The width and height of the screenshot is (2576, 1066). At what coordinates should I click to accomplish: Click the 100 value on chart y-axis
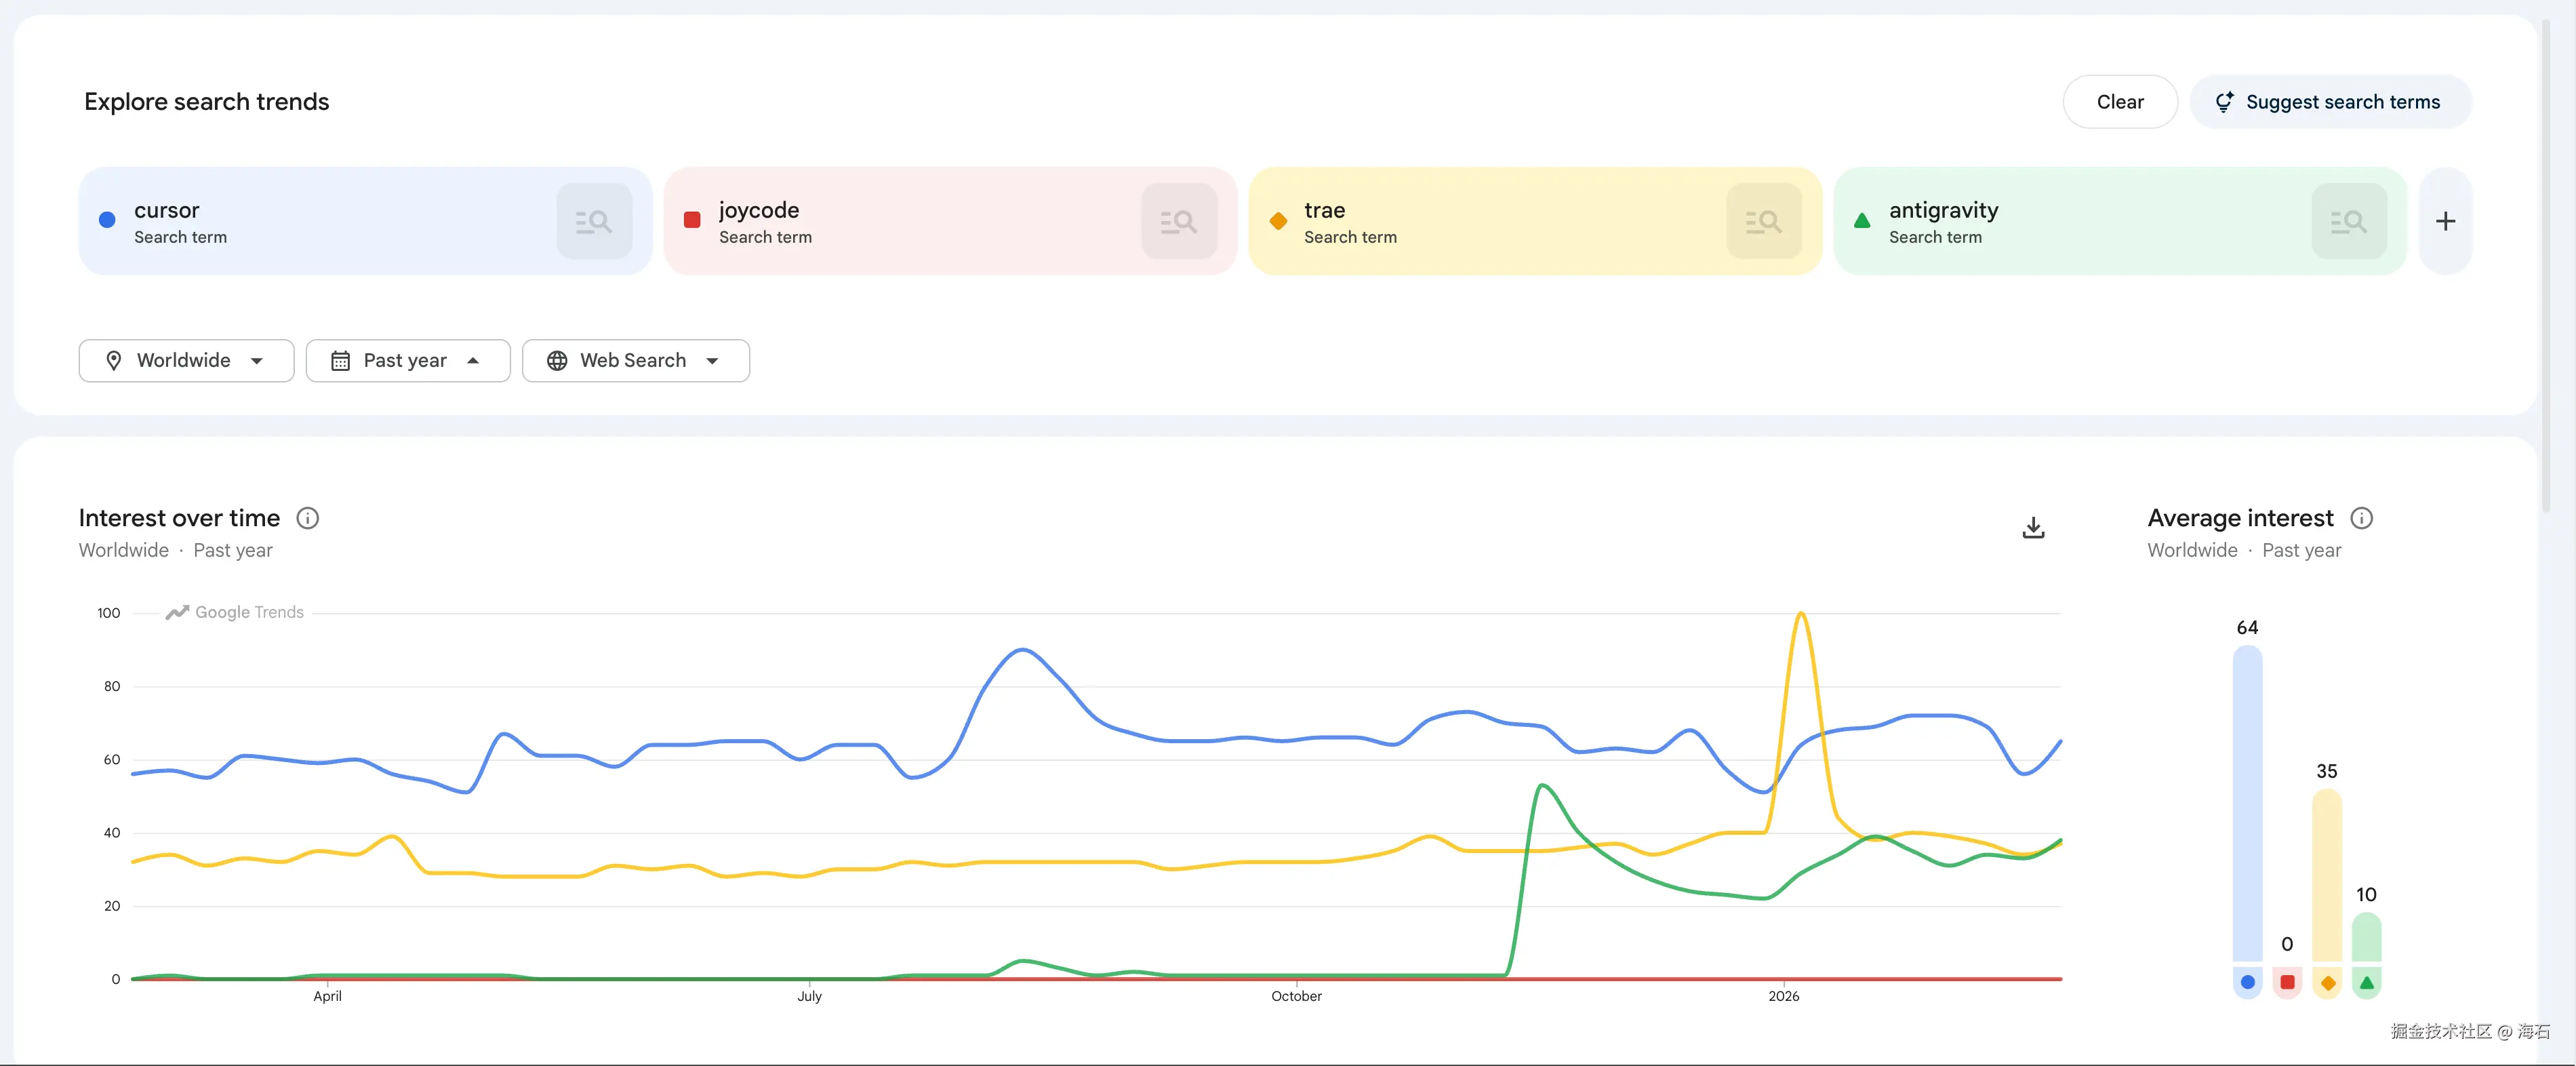tap(109, 613)
